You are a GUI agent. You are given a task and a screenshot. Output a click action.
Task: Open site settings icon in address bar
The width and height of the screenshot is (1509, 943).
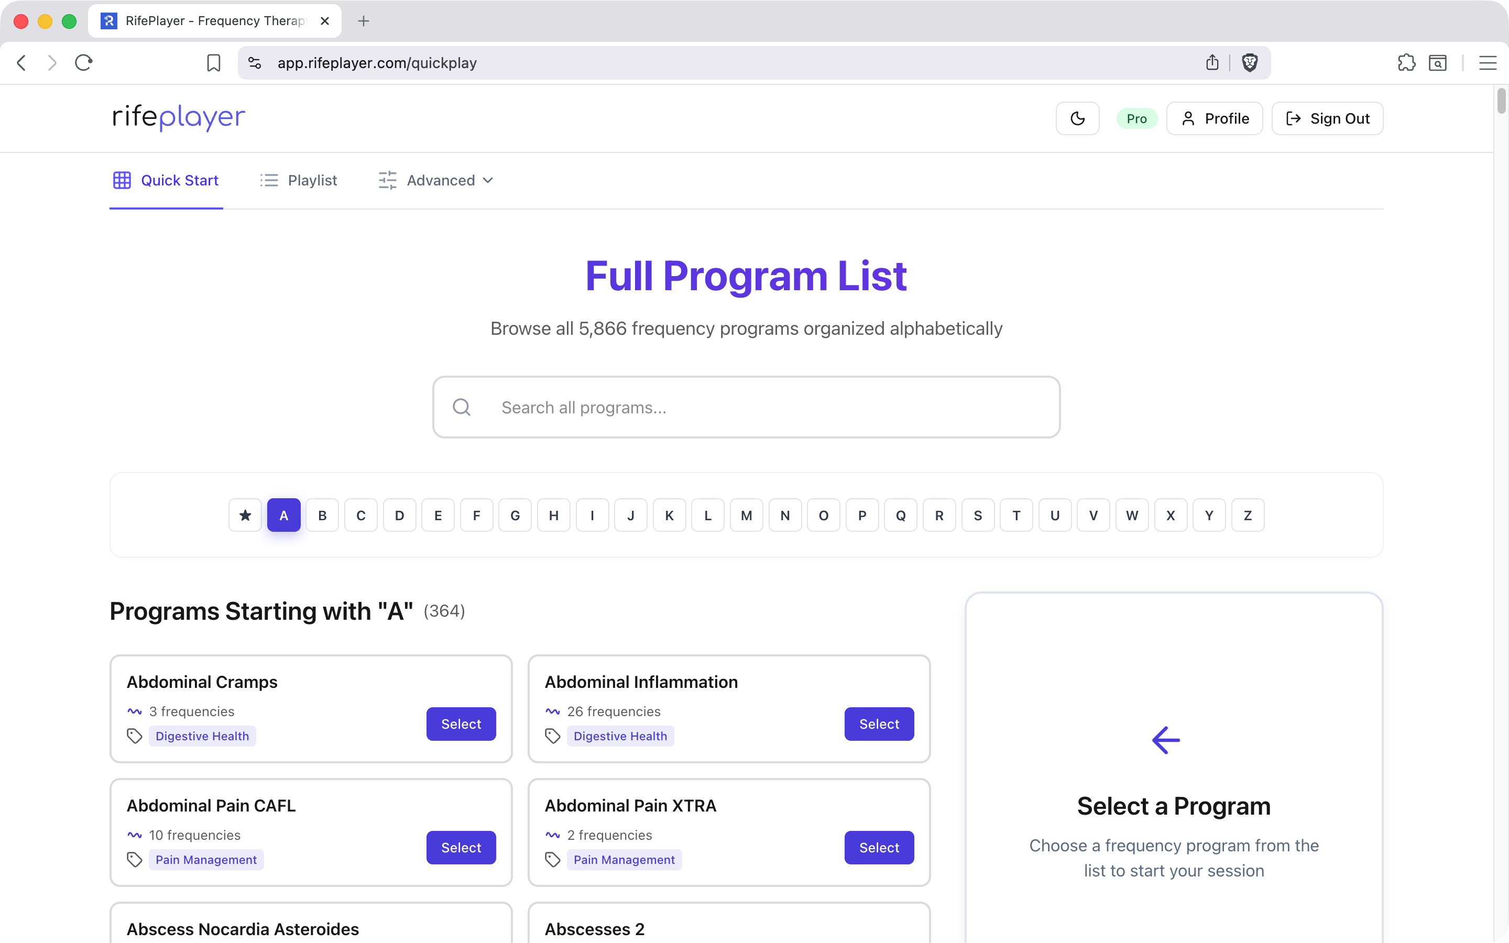coord(255,63)
